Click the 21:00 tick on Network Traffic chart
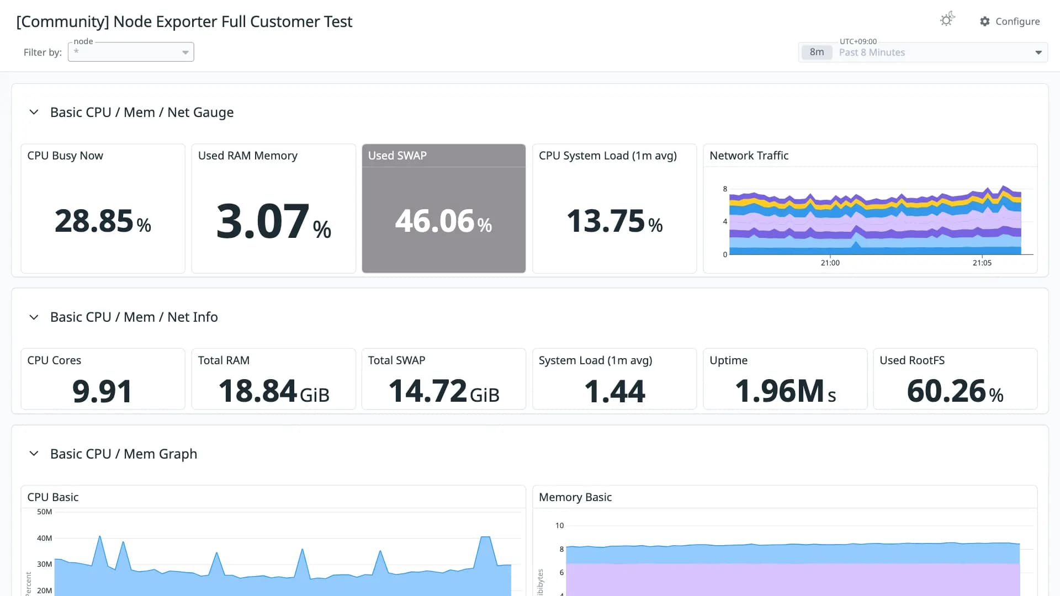The image size is (1060, 596). 830,263
